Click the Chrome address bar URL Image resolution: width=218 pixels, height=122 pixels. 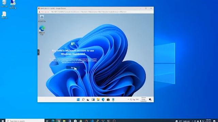pyautogui.click(x=89, y=12)
